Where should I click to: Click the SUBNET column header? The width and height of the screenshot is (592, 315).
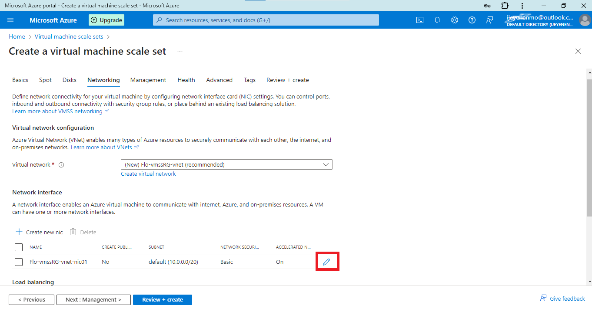click(156, 247)
